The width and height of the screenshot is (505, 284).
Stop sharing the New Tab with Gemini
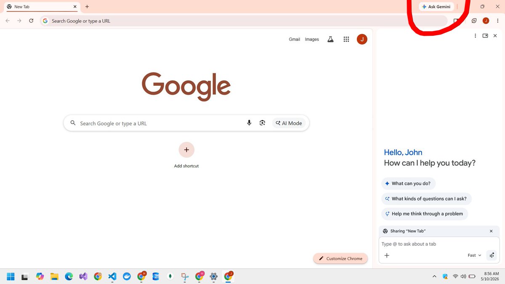491,231
